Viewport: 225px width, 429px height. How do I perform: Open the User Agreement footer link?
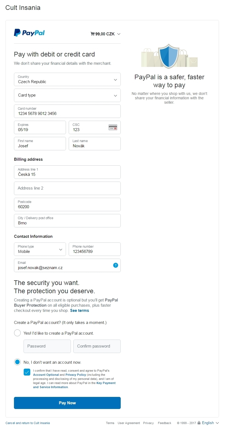(129, 423)
